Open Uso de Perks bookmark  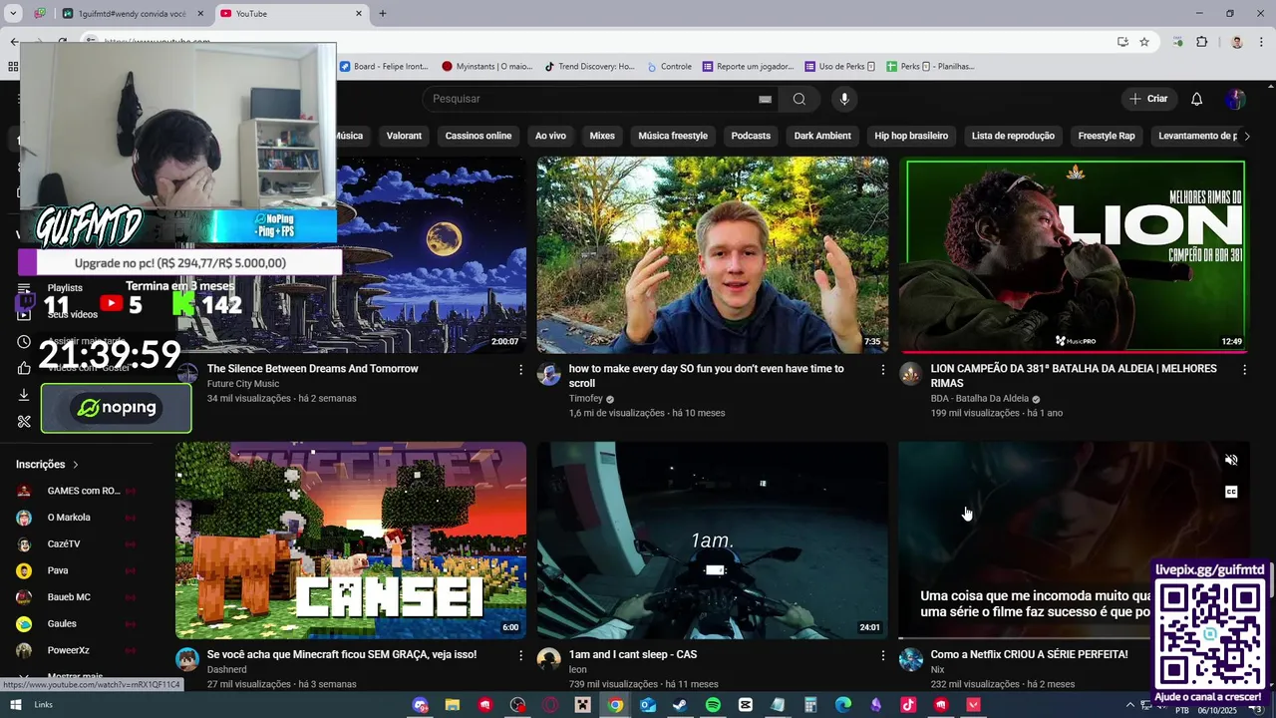(x=839, y=67)
